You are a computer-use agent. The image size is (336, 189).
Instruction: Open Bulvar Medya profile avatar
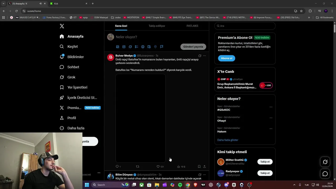(x=111, y=57)
